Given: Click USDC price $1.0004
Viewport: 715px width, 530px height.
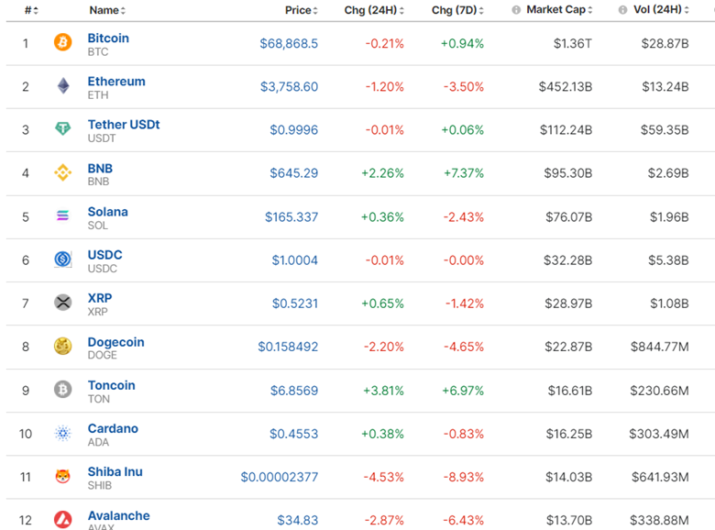Looking at the screenshot, I should click(294, 260).
